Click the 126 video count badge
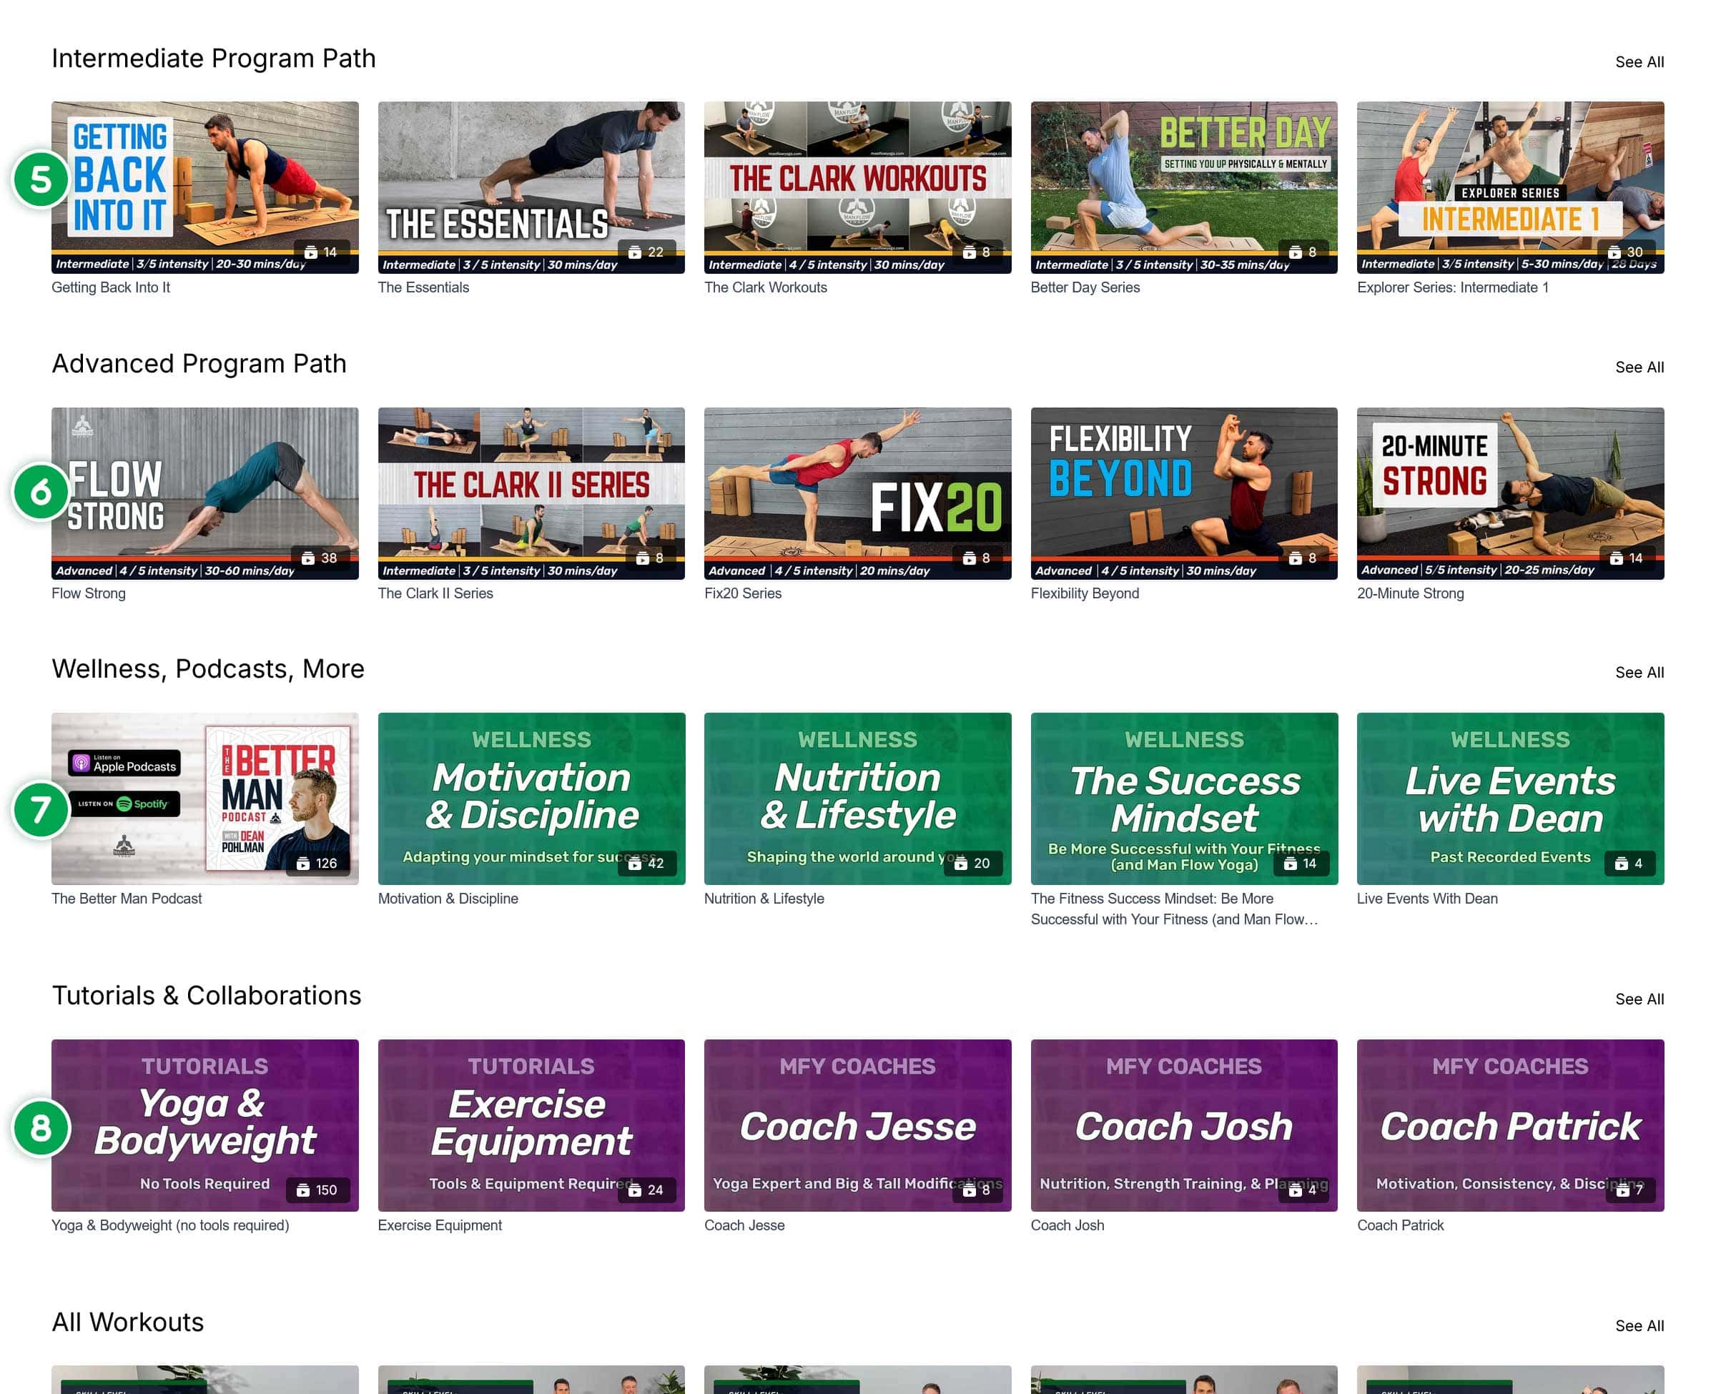The width and height of the screenshot is (1716, 1394). (317, 864)
